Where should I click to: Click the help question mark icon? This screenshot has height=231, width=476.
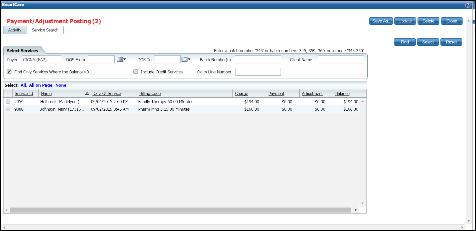click(x=467, y=5)
